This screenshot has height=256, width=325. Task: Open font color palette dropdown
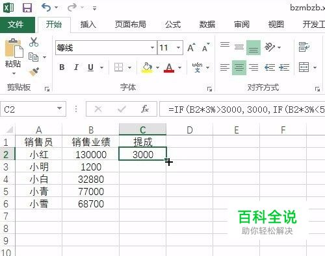tap(179, 67)
